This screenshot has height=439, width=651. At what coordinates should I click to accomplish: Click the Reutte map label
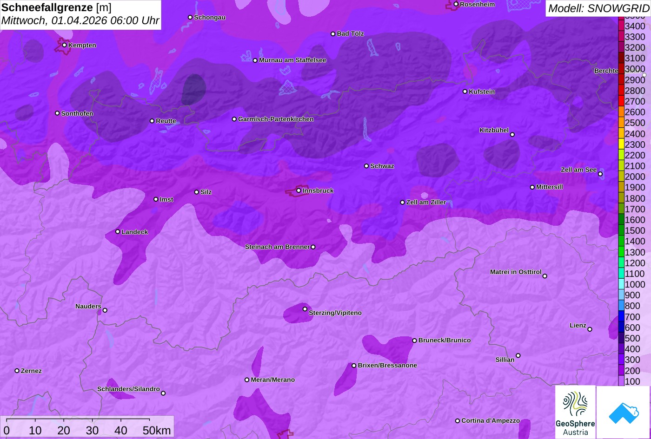(166, 121)
